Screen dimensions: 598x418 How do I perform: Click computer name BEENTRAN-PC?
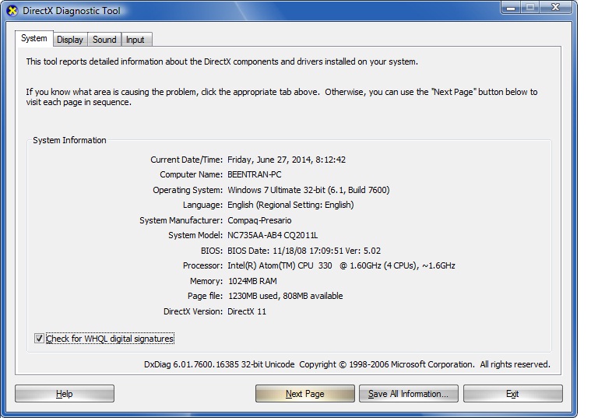pos(255,174)
